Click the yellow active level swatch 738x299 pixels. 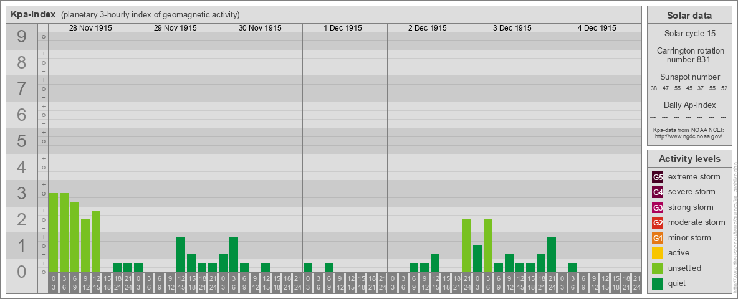pos(658,253)
